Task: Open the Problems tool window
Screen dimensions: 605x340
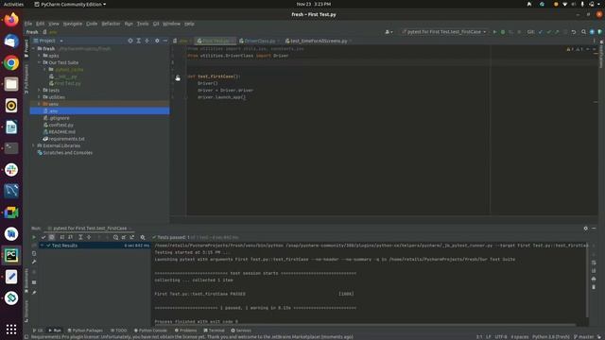Action: point(185,331)
